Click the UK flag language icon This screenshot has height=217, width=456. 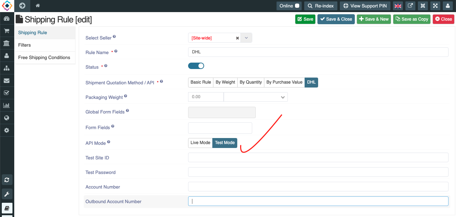point(398,6)
